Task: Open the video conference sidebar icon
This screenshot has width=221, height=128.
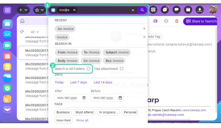Action: (7, 45)
